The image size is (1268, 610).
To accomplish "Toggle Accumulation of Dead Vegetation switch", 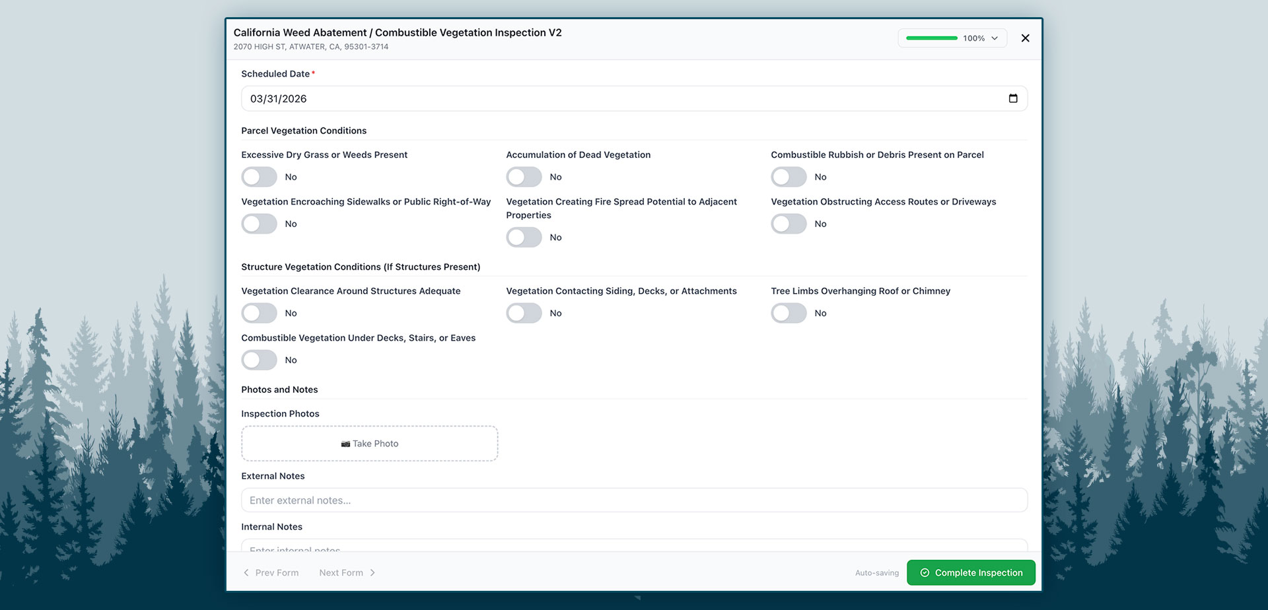I will pos(524,177).
